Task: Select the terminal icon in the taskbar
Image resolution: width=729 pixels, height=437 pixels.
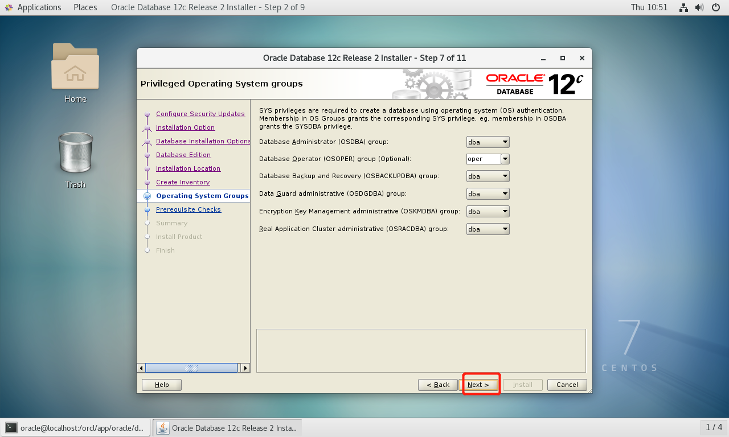Action: (11, 427)
